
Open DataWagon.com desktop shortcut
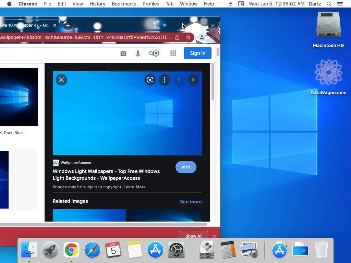pos(328,77)
